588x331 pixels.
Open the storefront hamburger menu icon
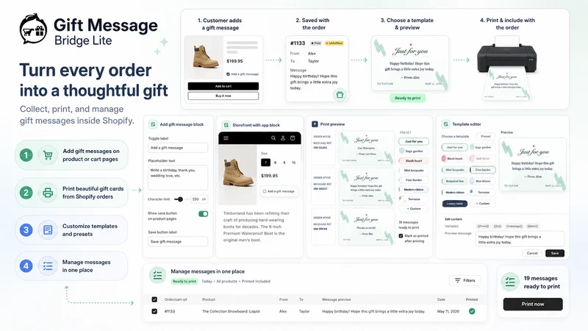pos(226,138)
